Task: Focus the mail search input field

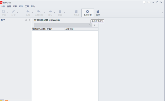Action: click(x=63, y=25)
